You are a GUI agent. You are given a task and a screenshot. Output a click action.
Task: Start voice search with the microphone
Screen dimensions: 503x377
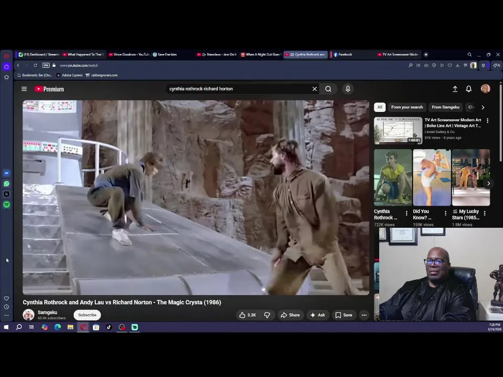[x=348, y=89]
